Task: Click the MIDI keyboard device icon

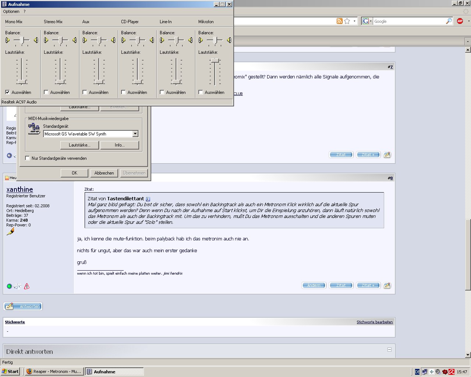Action: coord(34,129)
